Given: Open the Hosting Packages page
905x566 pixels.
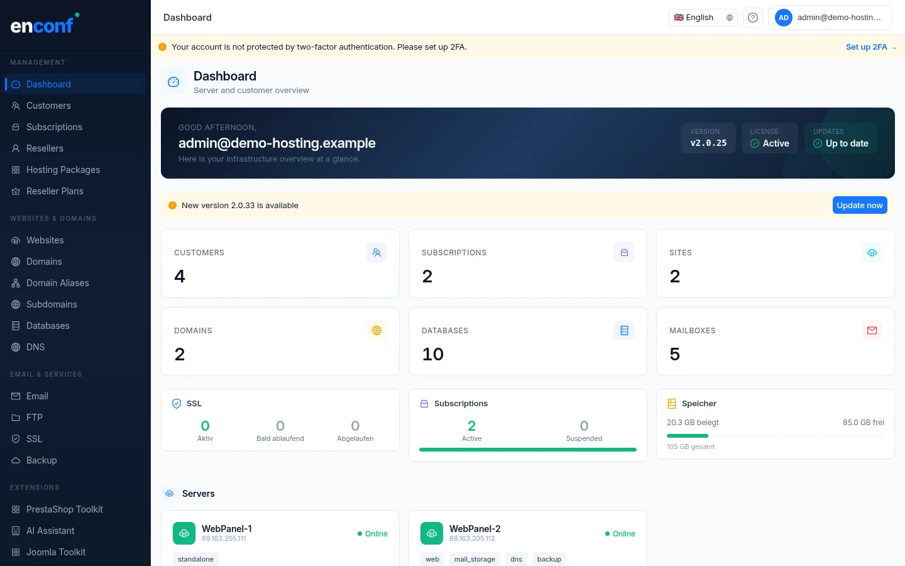Looking at the screenshot, I should click(63, 170).
